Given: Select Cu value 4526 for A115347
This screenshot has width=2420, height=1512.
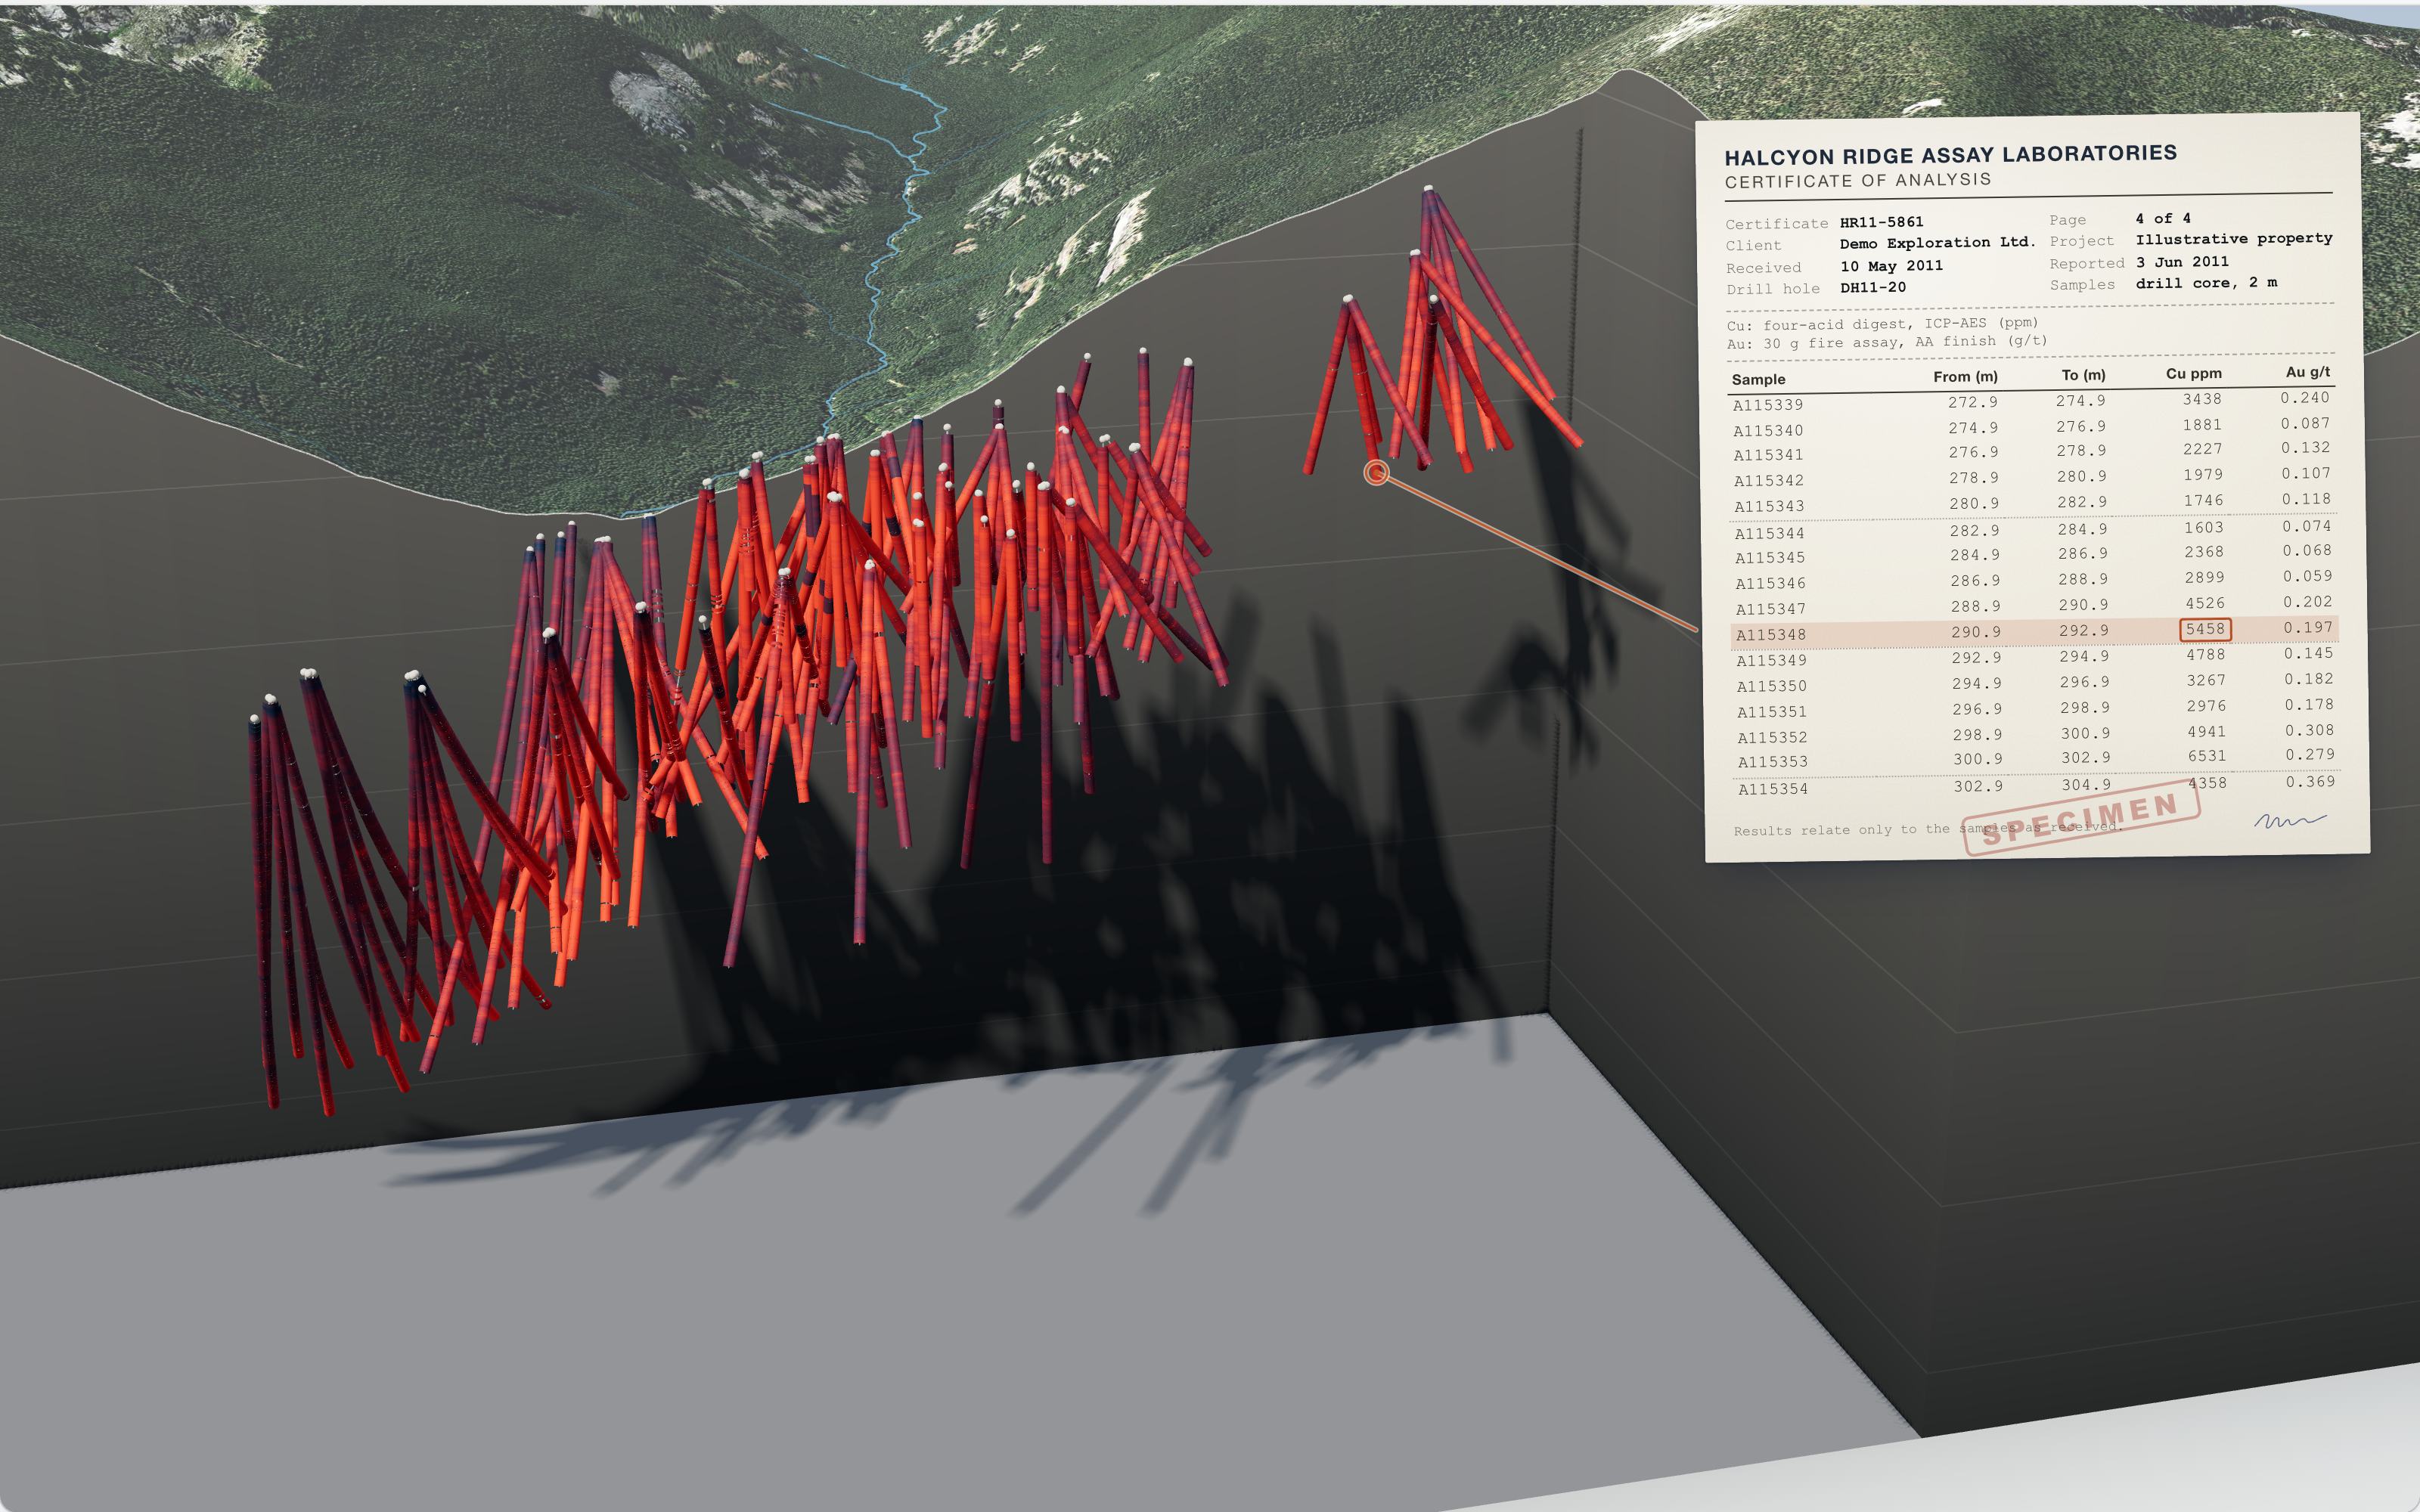Looking at the screenshot, I should coord(2205,604).
